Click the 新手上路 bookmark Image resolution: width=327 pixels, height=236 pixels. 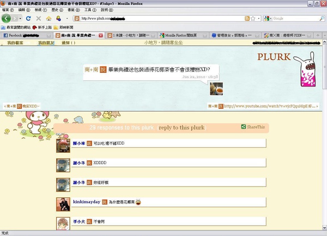coord(42,27)
